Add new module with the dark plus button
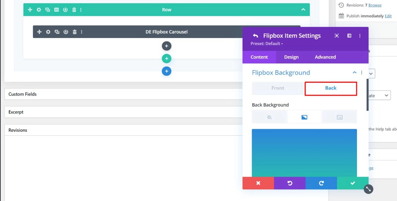This screenshot has height=201, width=397. click(167, 46)
